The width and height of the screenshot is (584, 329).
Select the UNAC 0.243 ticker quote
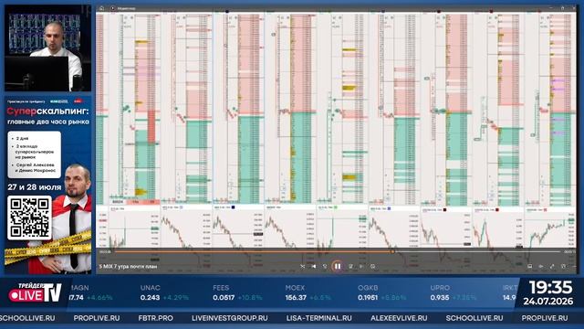click(164, 292)
